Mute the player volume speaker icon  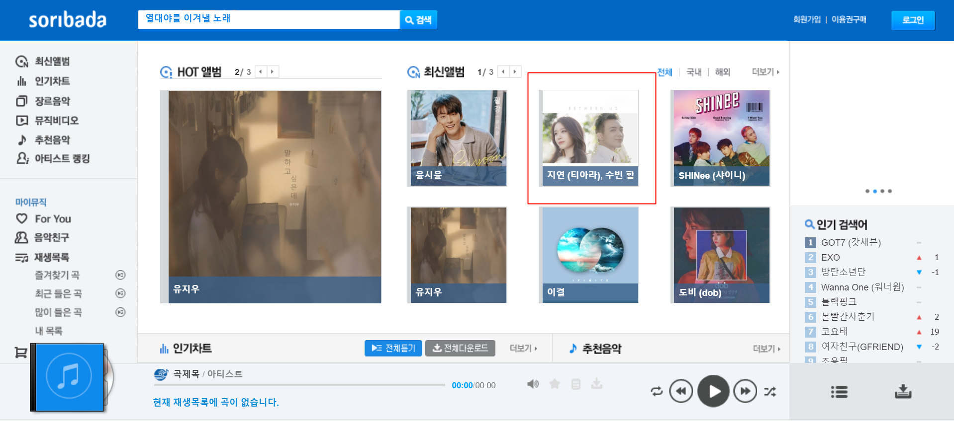pos(533,384)
